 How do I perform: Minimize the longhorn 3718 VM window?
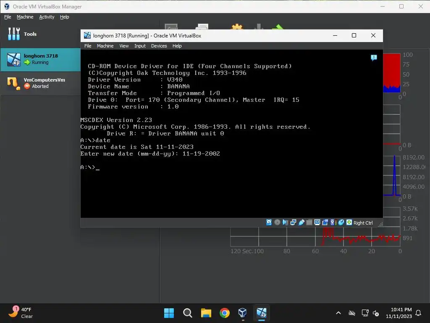[335, 35]
